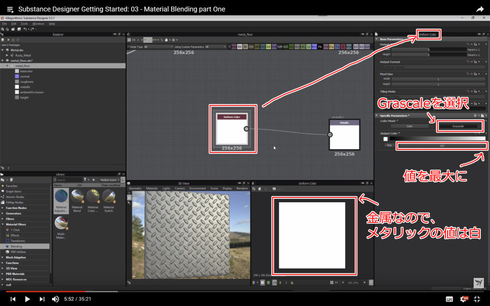Open the video quality settings gear
490x306 pixels.
coord(464,299)
